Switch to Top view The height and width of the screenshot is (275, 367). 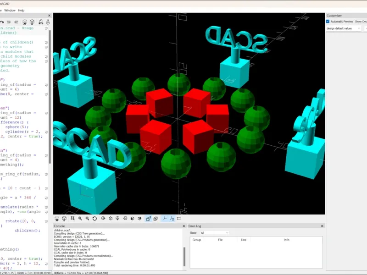111,219
